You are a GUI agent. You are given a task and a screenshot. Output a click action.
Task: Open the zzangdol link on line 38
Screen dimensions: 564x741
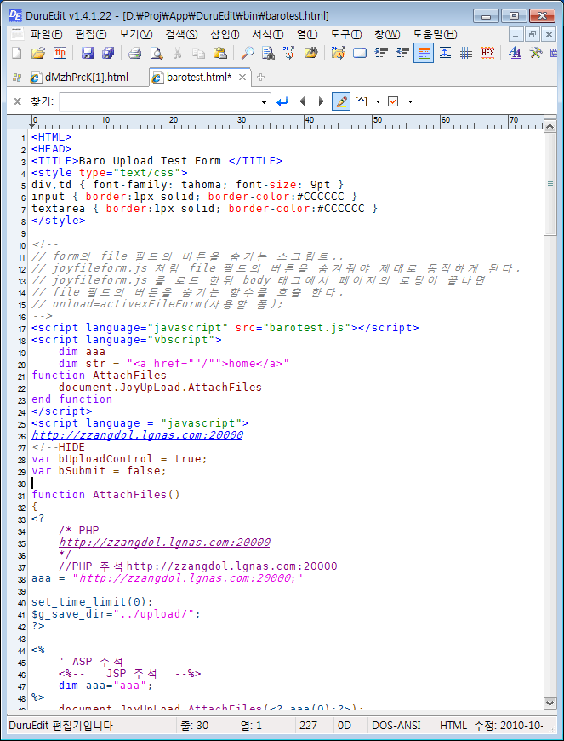tap(185, 578)
